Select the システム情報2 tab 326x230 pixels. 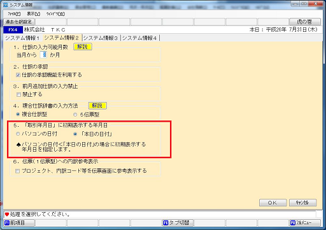point(62,38)
